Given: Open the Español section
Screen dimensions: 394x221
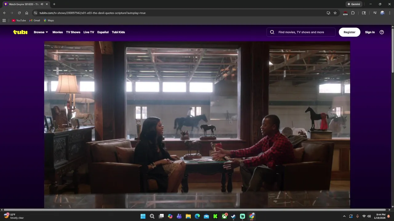Looking at the screenshot, I should click(103, 32).
